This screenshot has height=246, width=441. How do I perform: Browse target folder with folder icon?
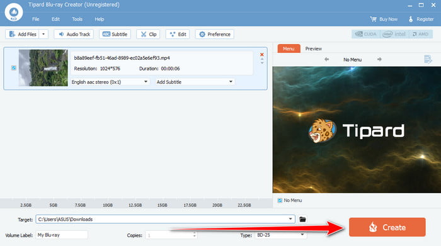point(302,220)
